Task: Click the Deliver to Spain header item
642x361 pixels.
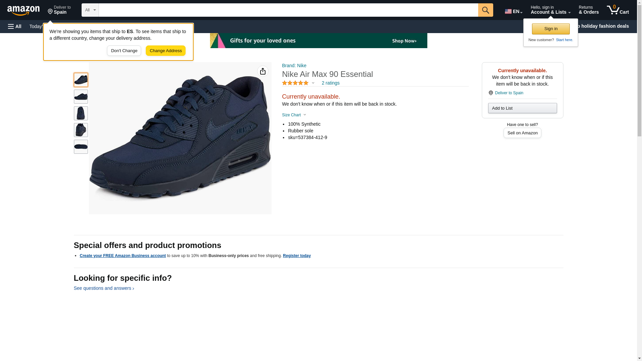Action: click(59, 10)
